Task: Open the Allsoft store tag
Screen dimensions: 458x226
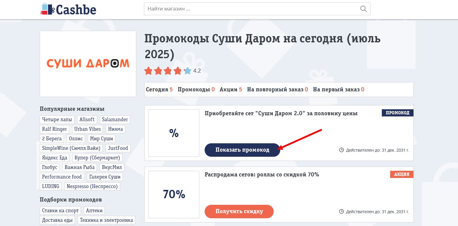Action: 87,119
